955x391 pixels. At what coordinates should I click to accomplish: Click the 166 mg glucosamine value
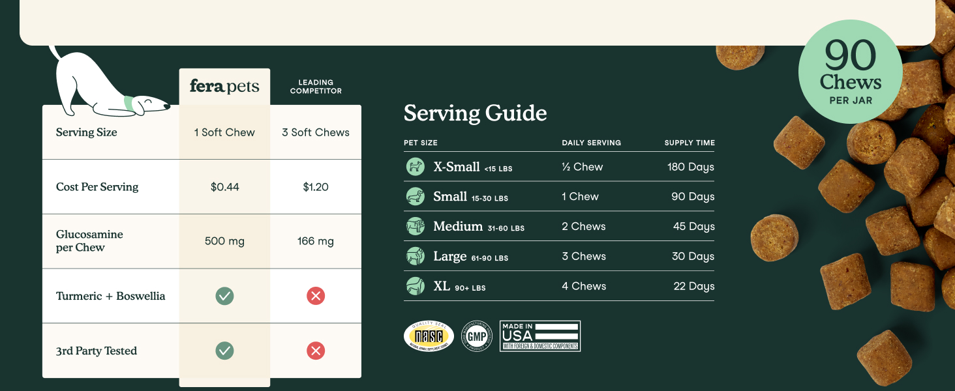(316, 241)
